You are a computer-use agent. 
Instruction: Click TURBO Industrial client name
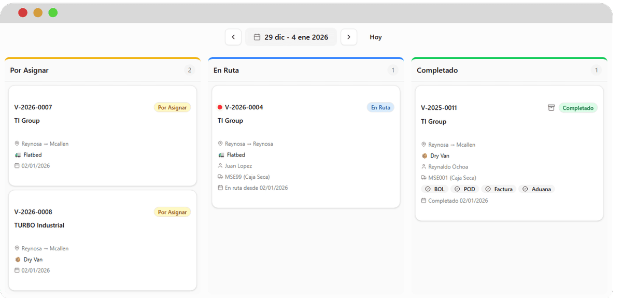(39, 225)
